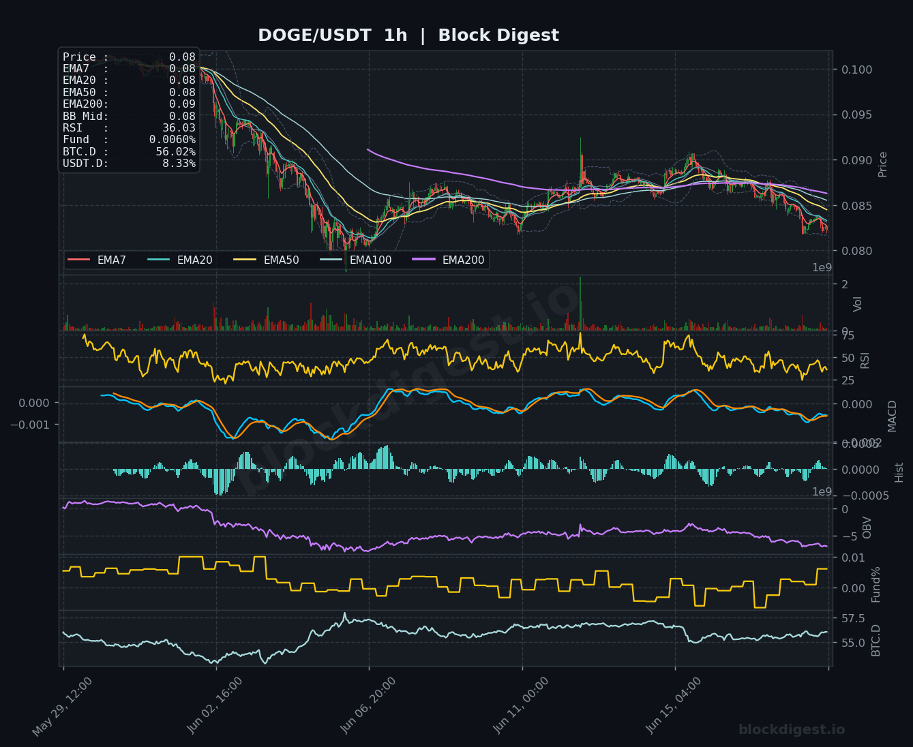Select the 'EMA7 : 0.08' info box row

point(129,69)
